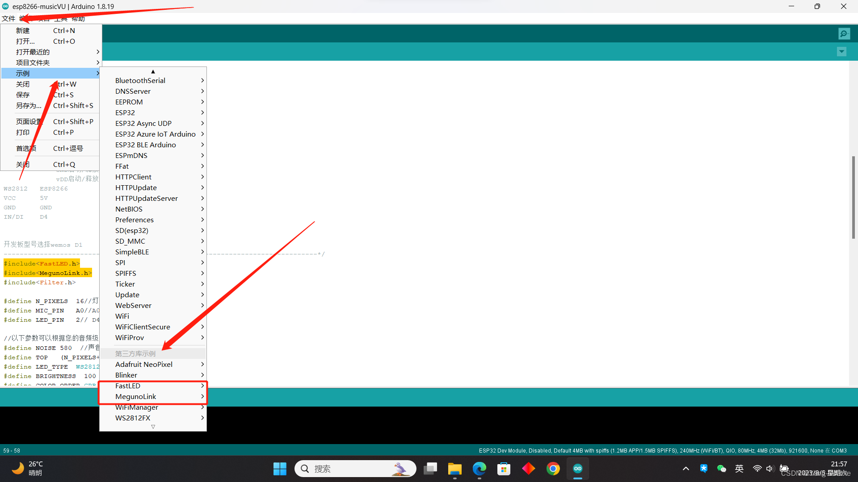
Task: Click the WeChat tray icon
Action: [721, 469]
